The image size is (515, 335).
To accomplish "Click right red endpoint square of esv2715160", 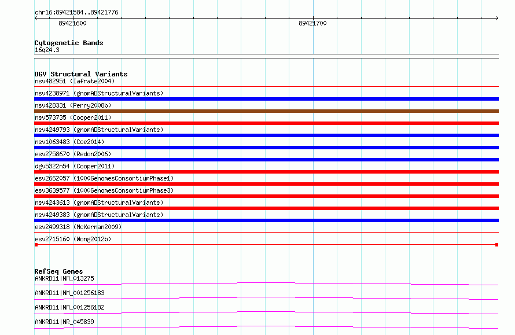I will tap(497, 245).
